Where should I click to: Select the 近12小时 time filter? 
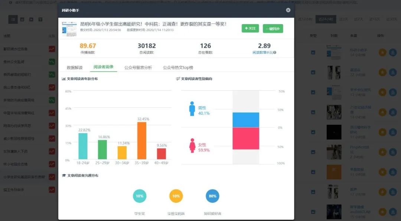305,19
